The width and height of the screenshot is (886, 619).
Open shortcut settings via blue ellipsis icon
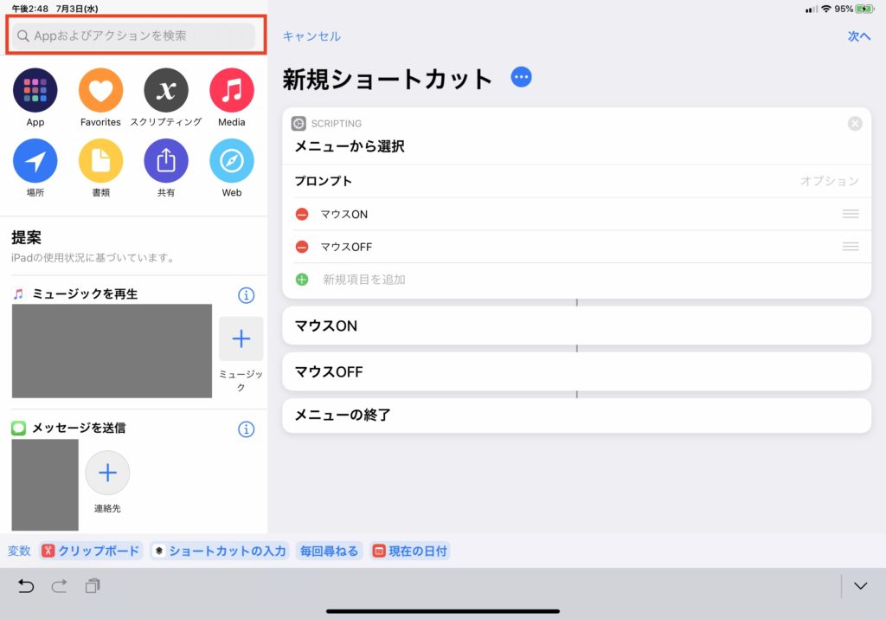pyautogui.click(x=521, y=77)
